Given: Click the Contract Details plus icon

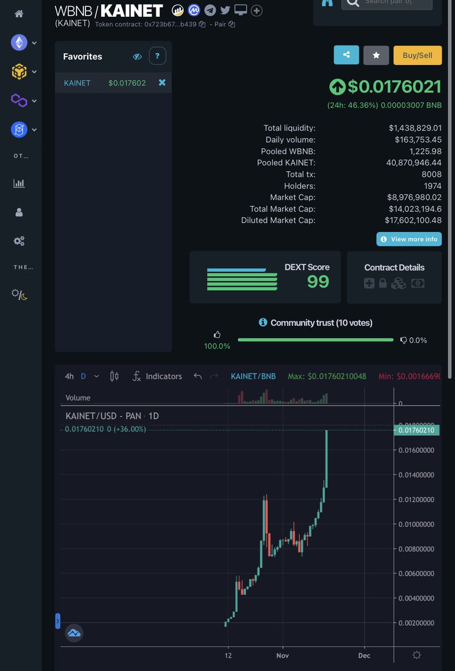Looking at the screenshot, I should click(x=369, y=283).
